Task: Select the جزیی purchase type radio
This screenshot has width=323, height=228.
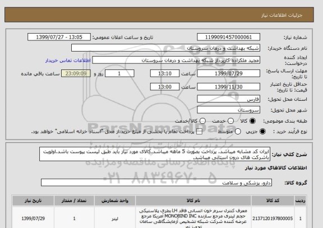Action: tap(262, 132)
